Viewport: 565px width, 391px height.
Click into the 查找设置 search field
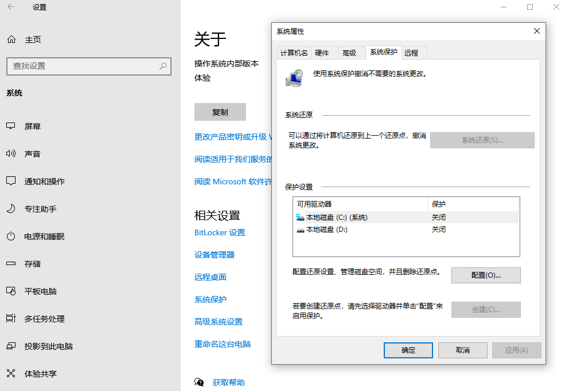coord(89,66)
